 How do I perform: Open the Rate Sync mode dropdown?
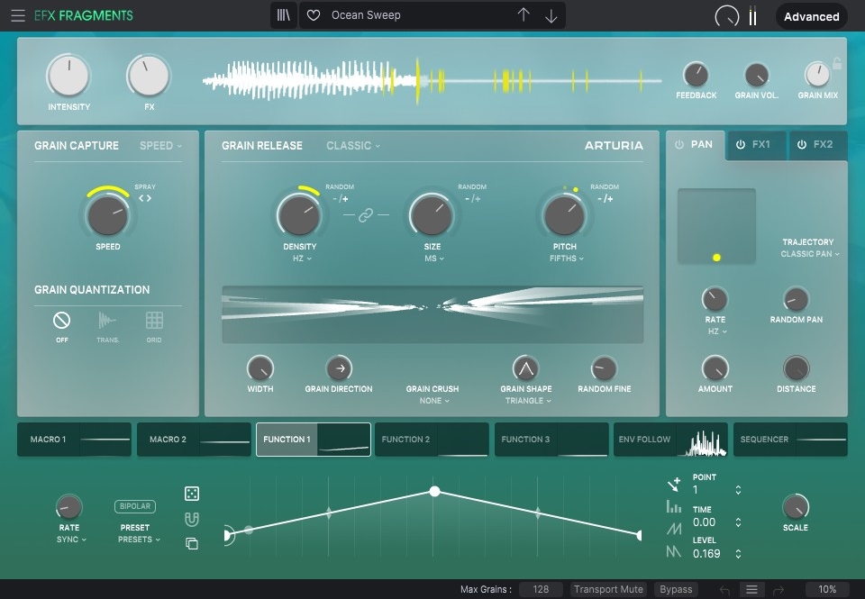pos(72,540)
